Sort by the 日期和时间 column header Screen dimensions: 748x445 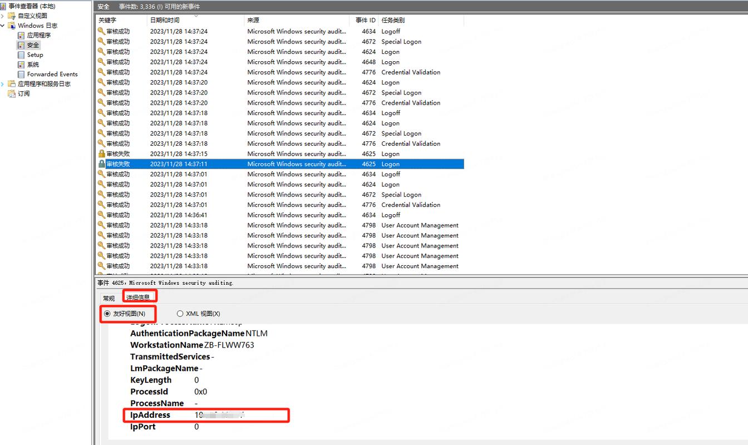coord(195,20)
